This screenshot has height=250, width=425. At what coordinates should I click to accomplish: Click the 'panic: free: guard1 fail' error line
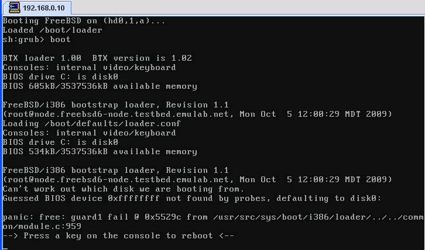click(213, 217)
